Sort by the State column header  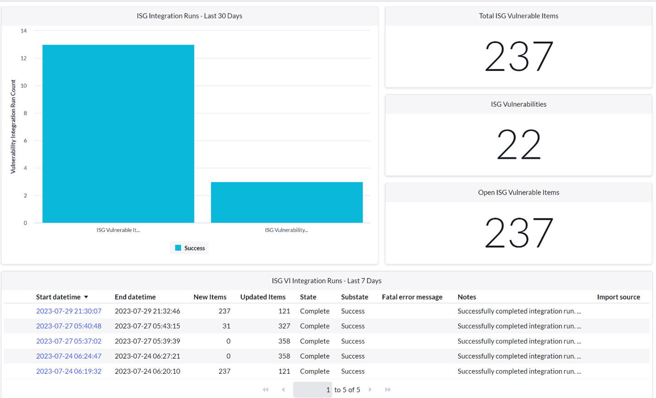307,297
